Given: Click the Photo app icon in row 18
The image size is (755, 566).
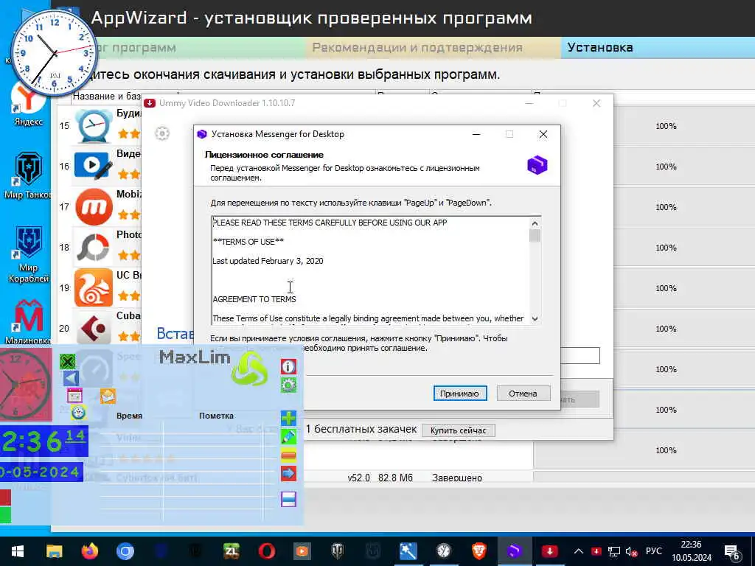Looking at the screenshot, I should (94, 248).
